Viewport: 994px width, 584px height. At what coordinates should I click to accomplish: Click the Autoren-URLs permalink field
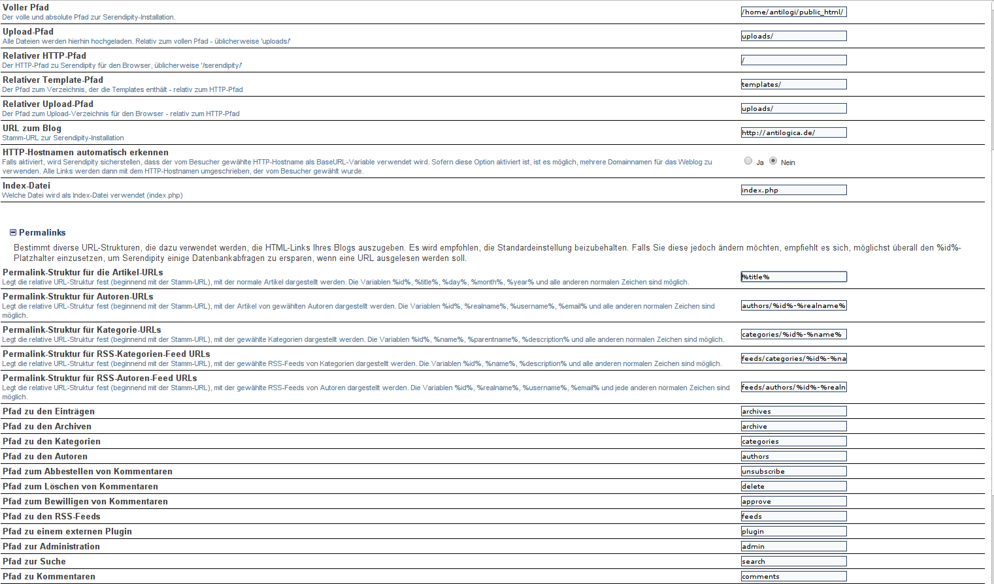pos(793,305)
